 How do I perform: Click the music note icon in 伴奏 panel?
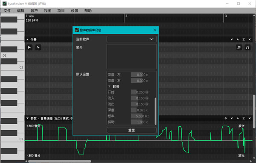coord(239,47)
